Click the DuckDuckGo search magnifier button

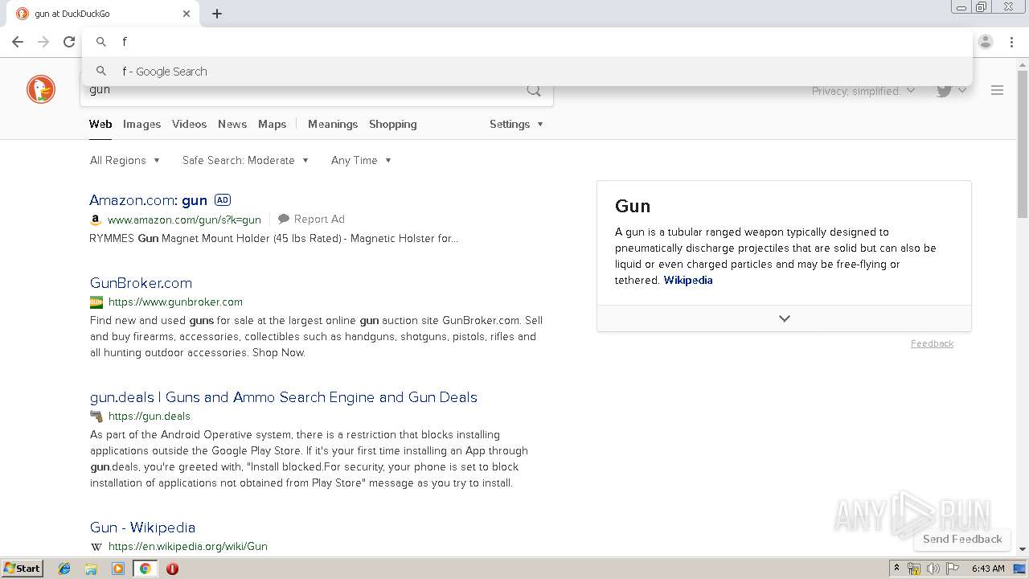534,90
